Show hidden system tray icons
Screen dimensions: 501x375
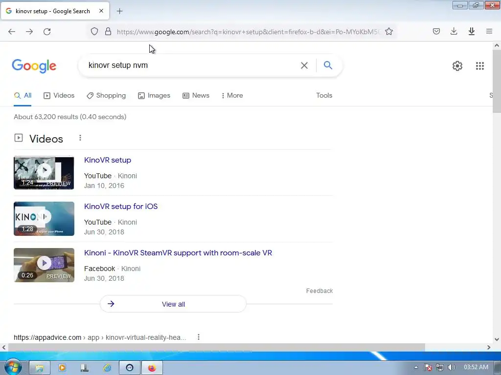pos(416,367)
